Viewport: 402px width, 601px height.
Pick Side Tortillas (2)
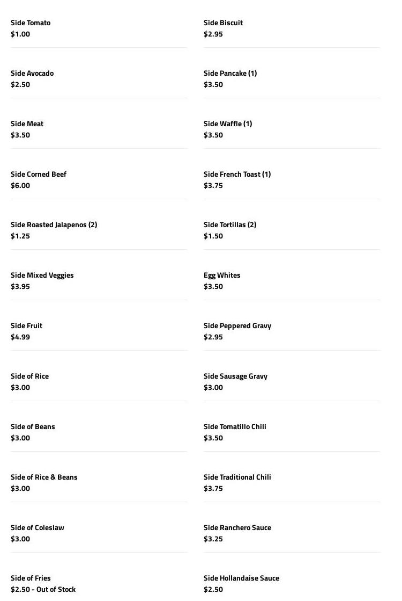pos(230,225)
